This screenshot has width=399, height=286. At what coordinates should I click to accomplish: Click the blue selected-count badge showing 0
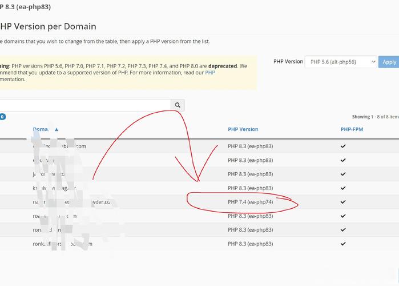[x=2, y=117]
